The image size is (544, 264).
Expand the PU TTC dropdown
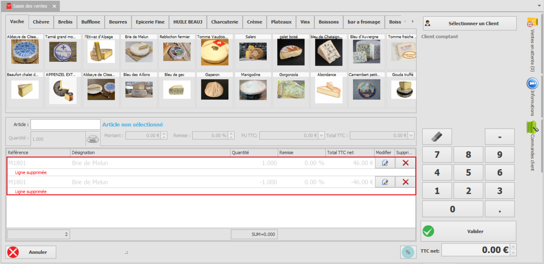322,135
